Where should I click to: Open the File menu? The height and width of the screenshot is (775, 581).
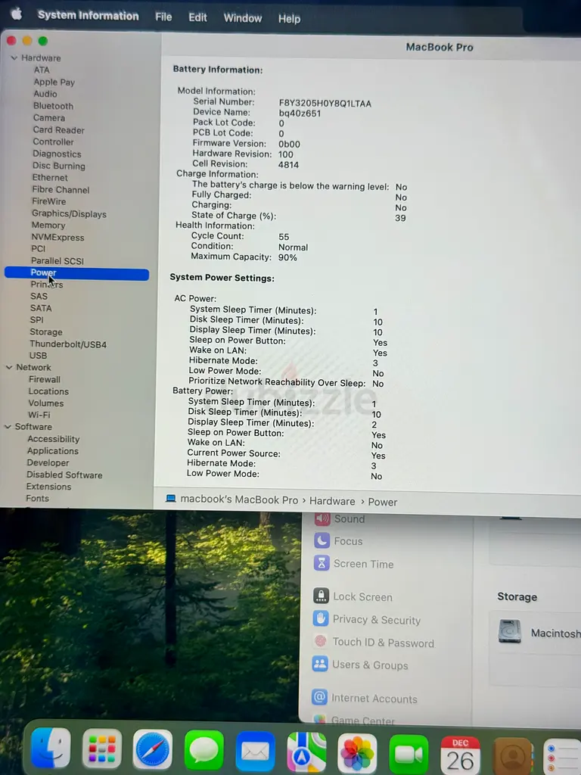(163, 17)
